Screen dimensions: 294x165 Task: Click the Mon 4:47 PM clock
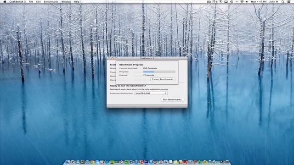(259, 2)
